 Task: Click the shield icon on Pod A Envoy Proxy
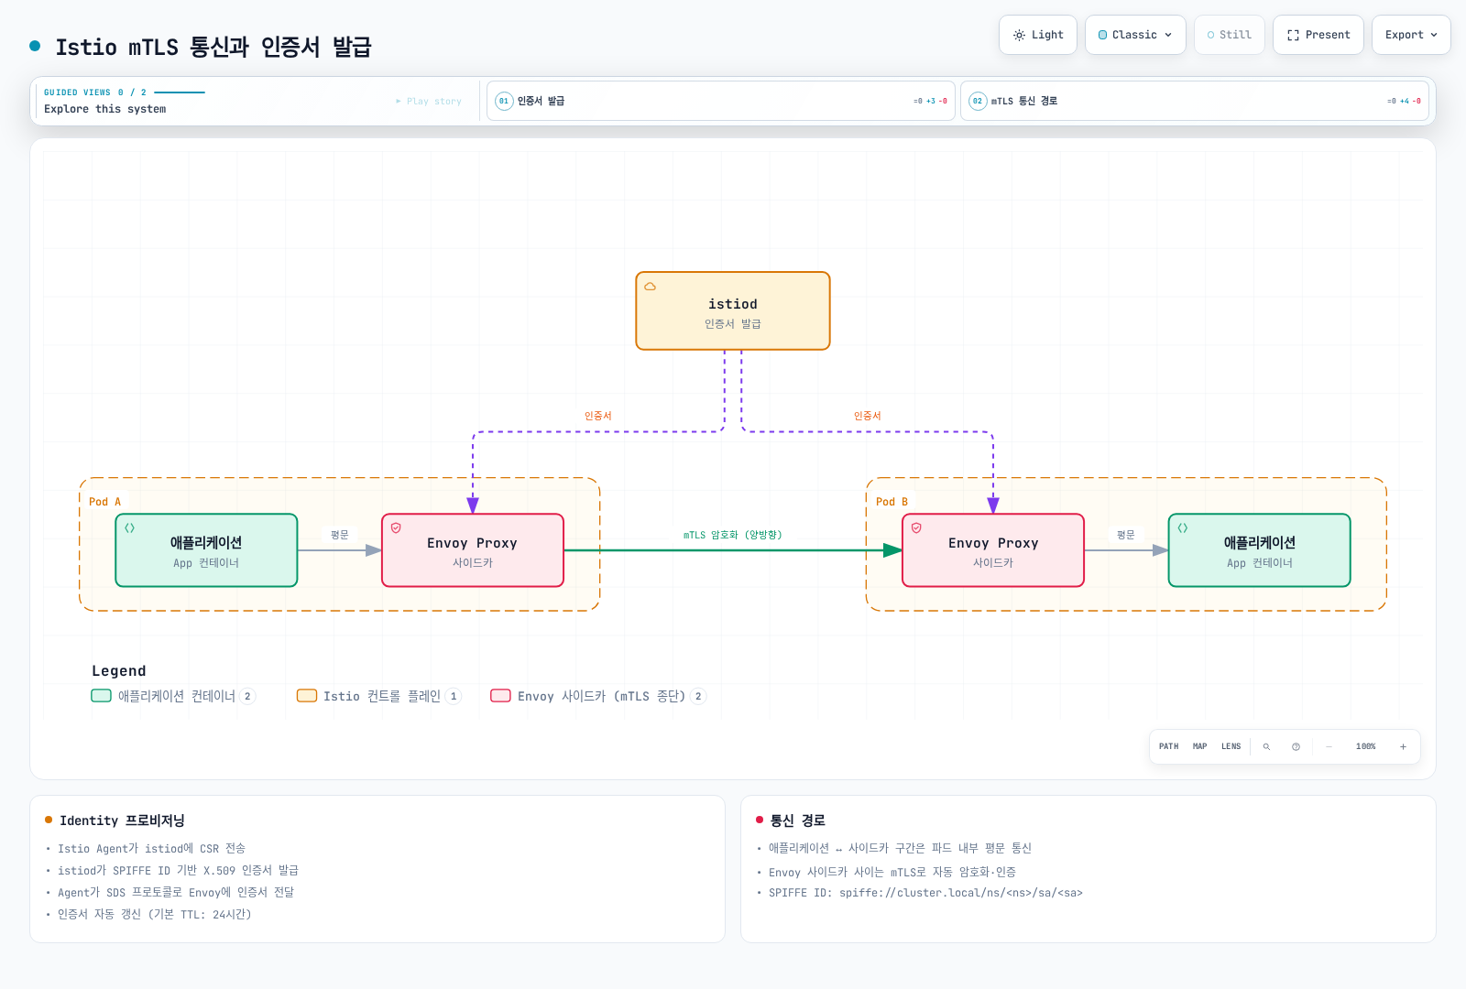[396, 528]
